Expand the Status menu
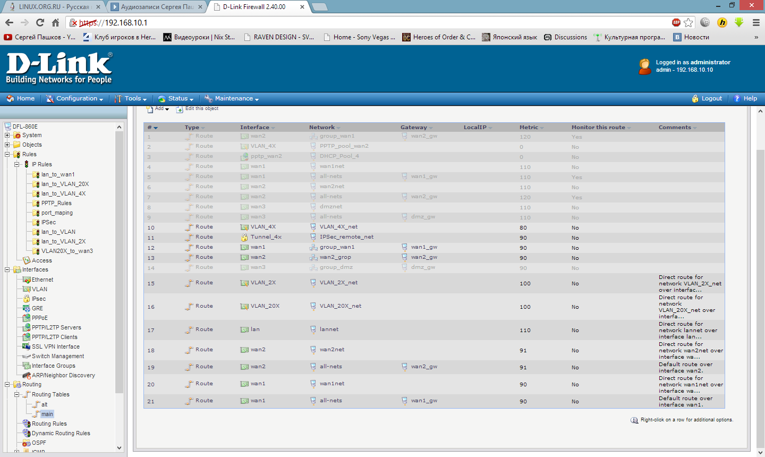The width and height of the screenshot is (765, 457). [x=176, y=98]
